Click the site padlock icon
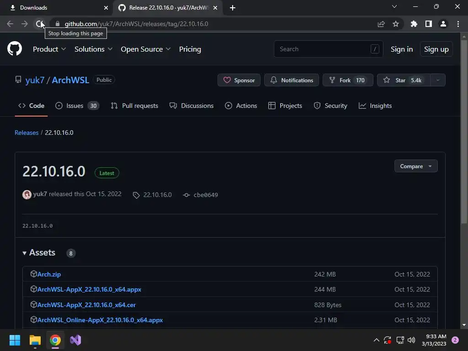 (x=58, y=24)
